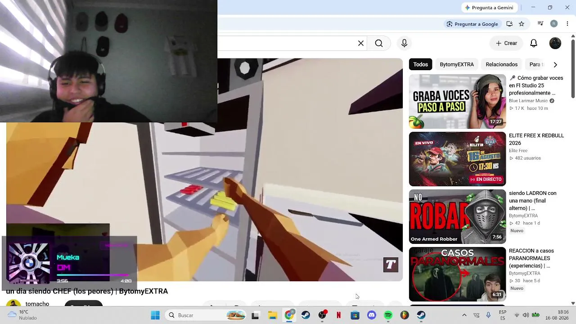576x324 pixels.
Task: Open Task View from the taskbar
Action: click(x=255, y=315)
